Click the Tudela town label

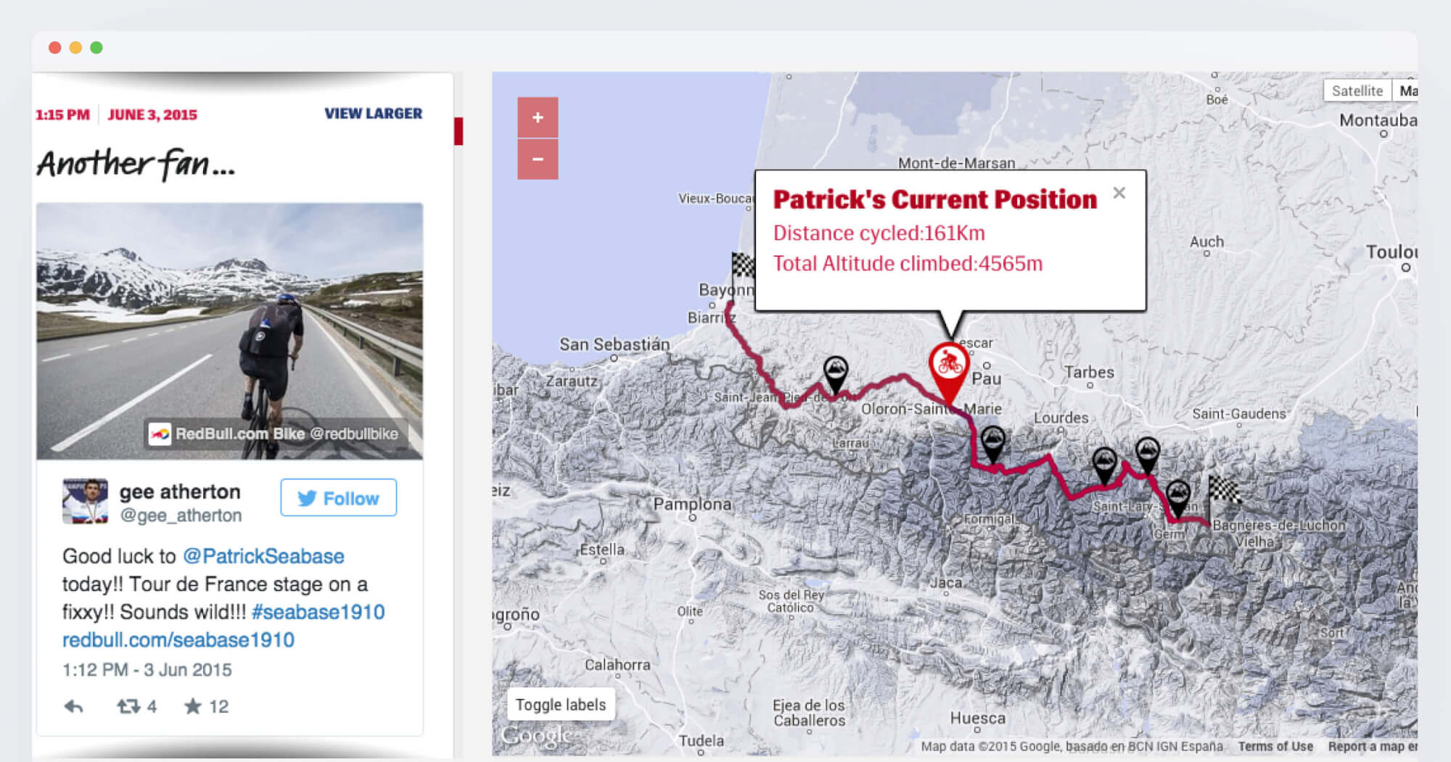point(701,740)
